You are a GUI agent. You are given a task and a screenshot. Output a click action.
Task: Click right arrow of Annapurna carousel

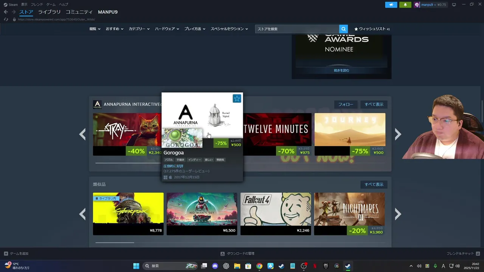[398, 134]
